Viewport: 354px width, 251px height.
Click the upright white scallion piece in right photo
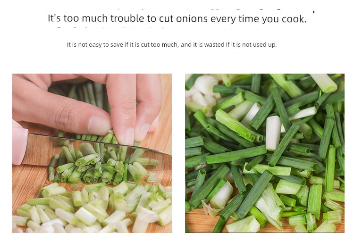point(273,133)
